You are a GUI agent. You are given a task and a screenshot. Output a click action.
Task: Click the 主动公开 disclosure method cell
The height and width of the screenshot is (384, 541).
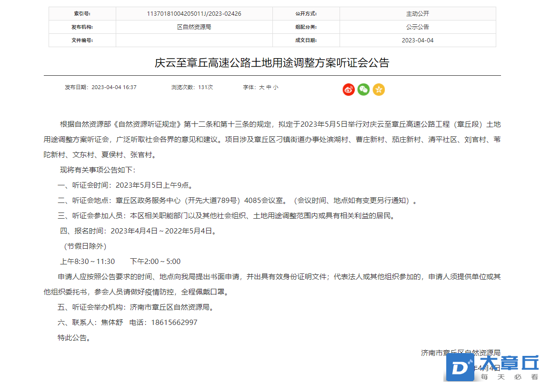[x=418, y=14]
